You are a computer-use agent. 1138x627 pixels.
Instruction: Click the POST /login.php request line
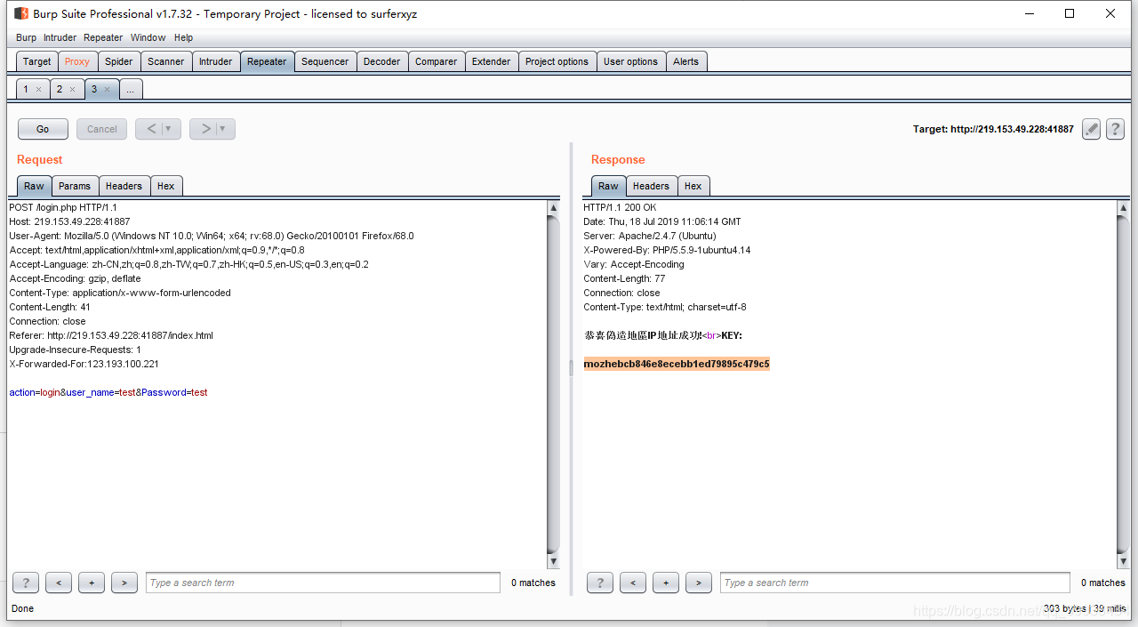point(62,207)
